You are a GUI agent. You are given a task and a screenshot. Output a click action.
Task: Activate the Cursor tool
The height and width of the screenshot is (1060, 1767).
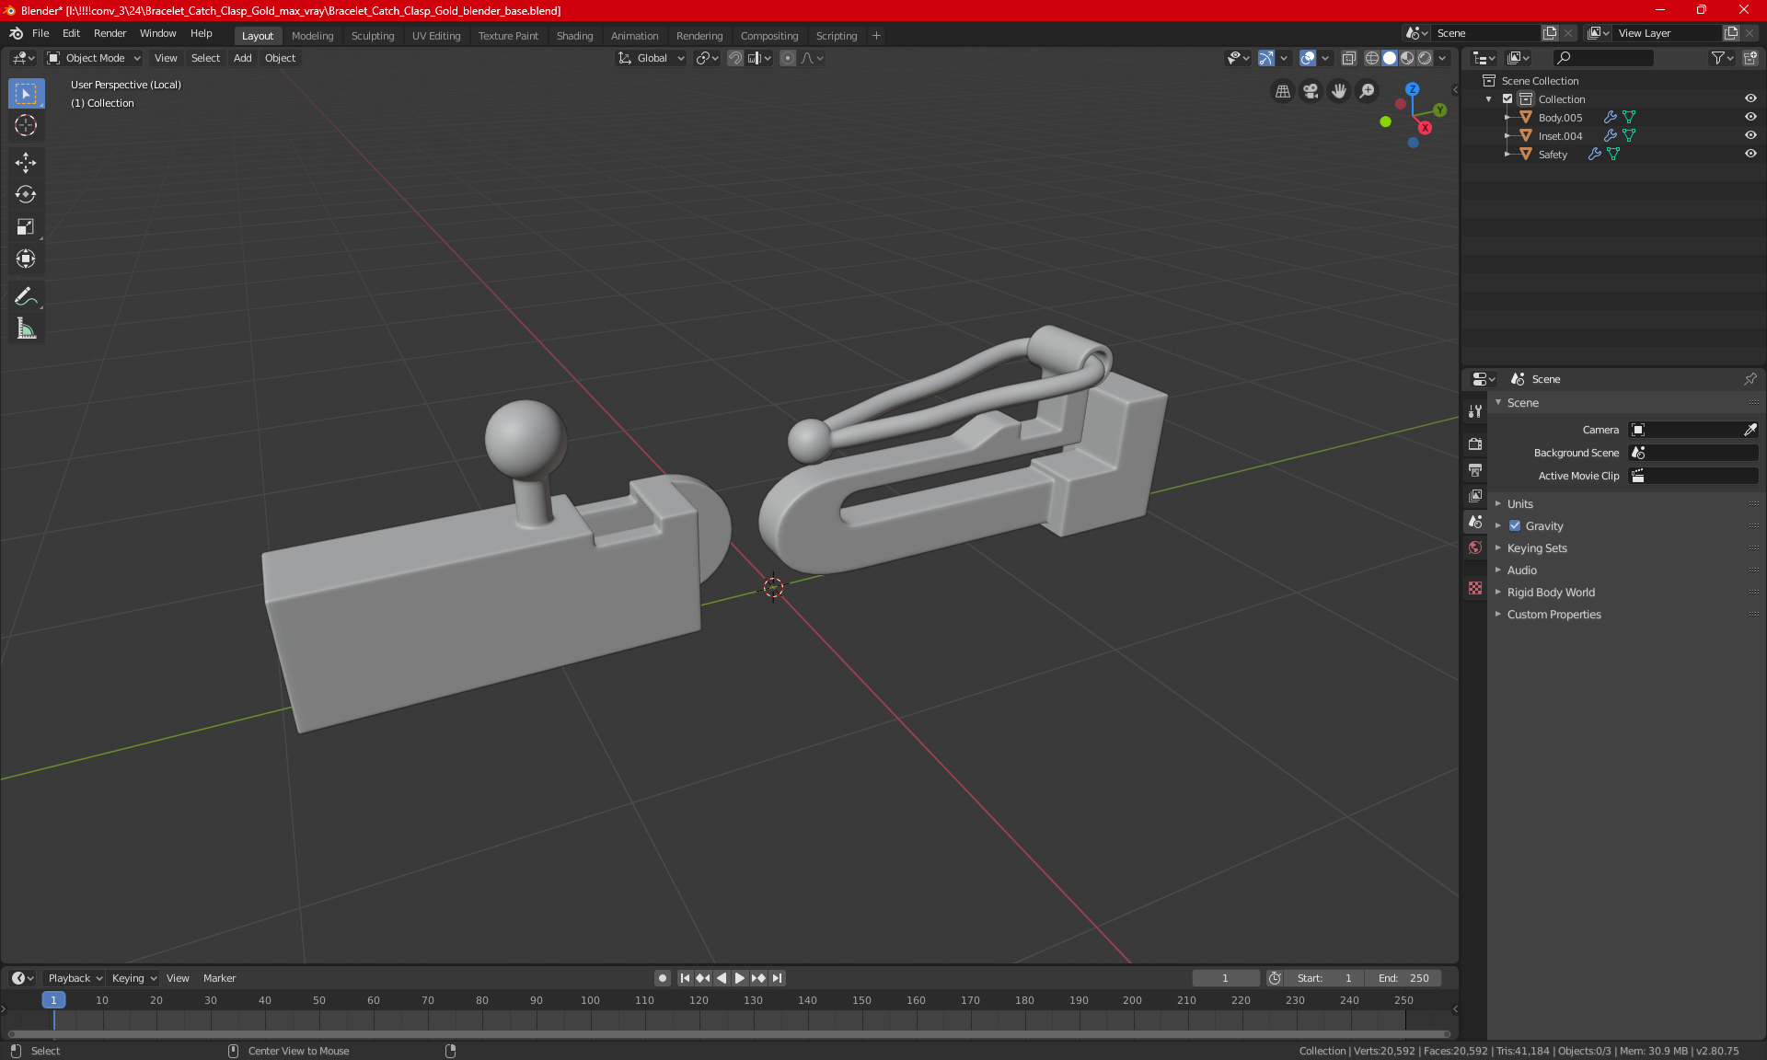click(26, 125)
